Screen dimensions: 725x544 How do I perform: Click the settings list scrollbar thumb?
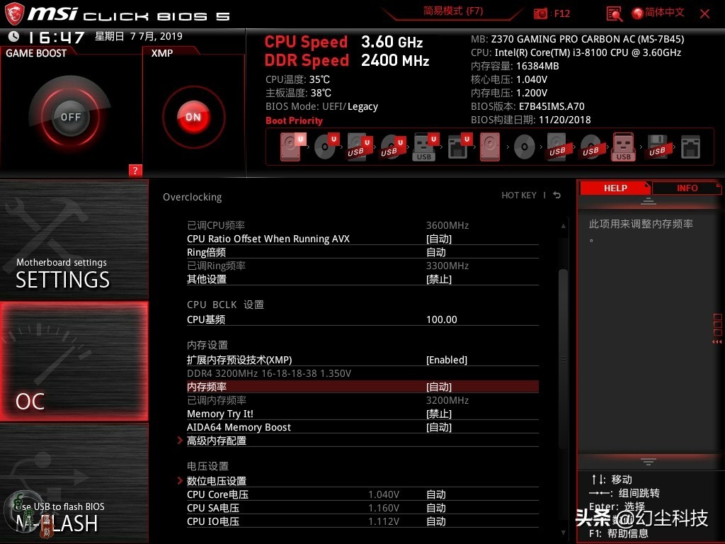[x=563, y=358]
